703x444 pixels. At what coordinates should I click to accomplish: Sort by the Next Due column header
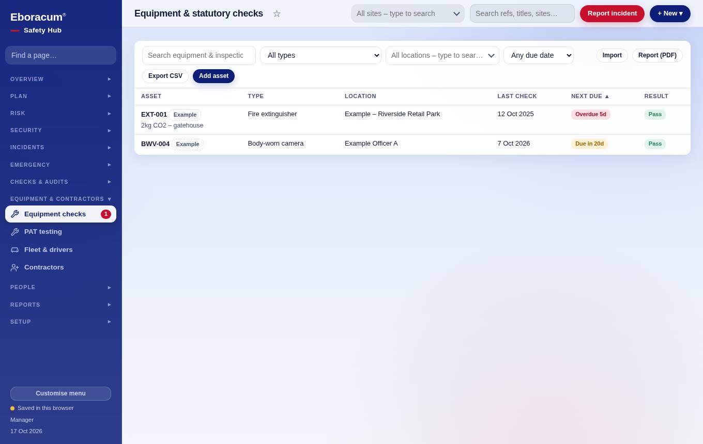pos(590,96)
